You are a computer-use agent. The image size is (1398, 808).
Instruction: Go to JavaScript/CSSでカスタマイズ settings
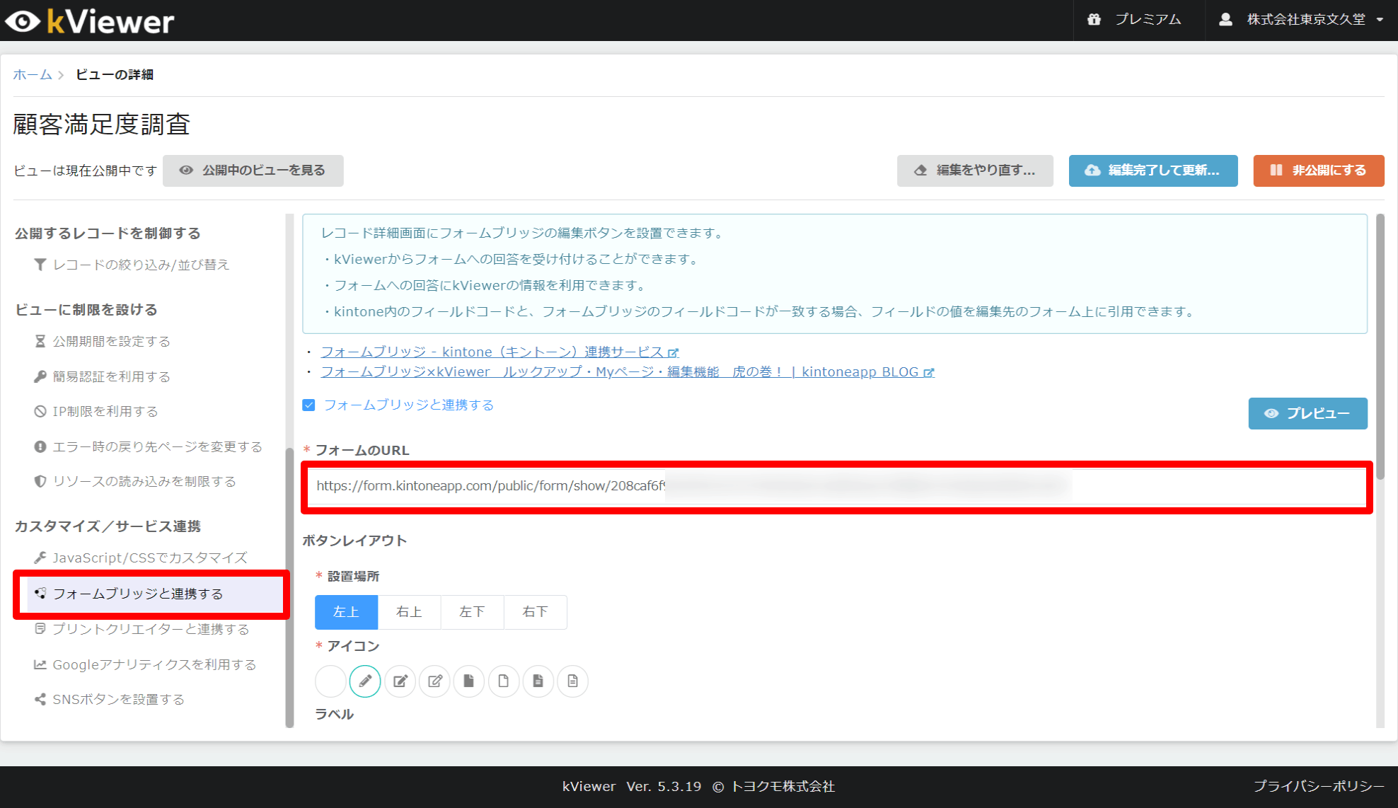149,558
